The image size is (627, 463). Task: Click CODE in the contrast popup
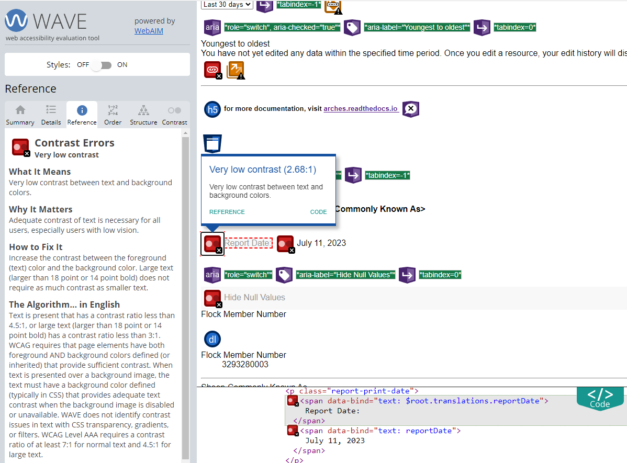click(x=318, y=212)
